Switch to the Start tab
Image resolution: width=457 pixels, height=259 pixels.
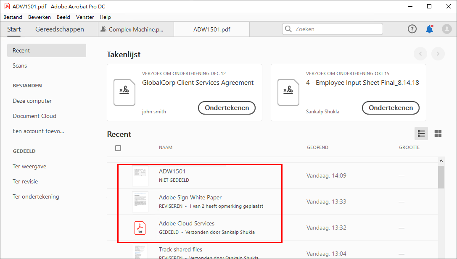(14, 29)
